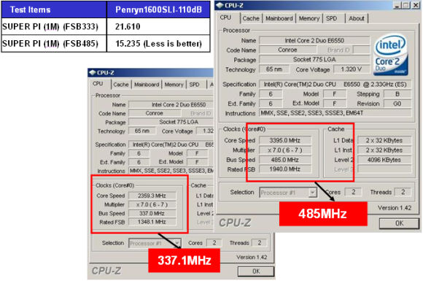Select the SPD tab in front window
This screenshot has height=281, width=423.
[x=331, y=18]
